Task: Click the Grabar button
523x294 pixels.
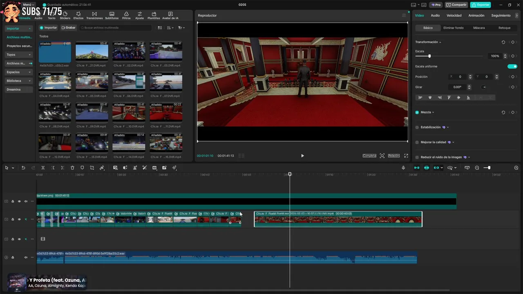Action: click(x=69, y=28)
